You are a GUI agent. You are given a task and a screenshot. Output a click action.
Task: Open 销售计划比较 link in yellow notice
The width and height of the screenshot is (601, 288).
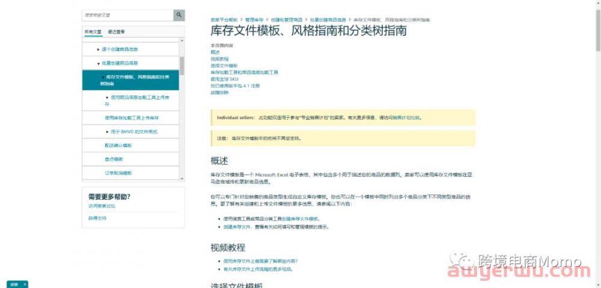tap(408, 118)
